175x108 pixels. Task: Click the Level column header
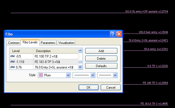(21, 51)
